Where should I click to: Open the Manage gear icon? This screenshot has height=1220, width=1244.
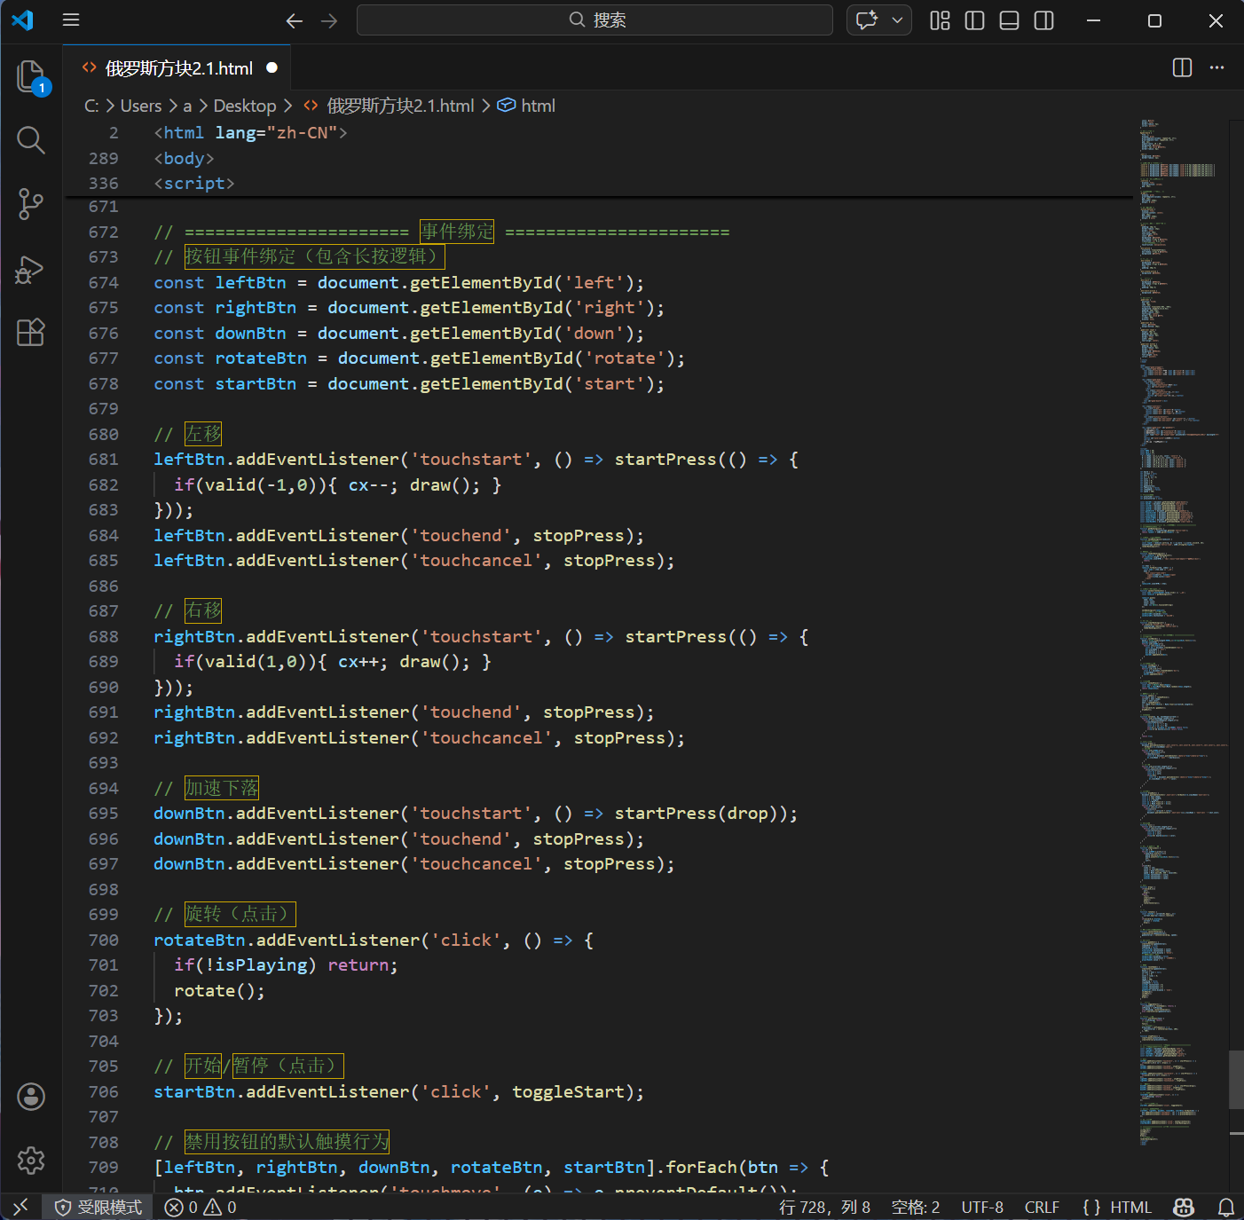pos(31,1160)
